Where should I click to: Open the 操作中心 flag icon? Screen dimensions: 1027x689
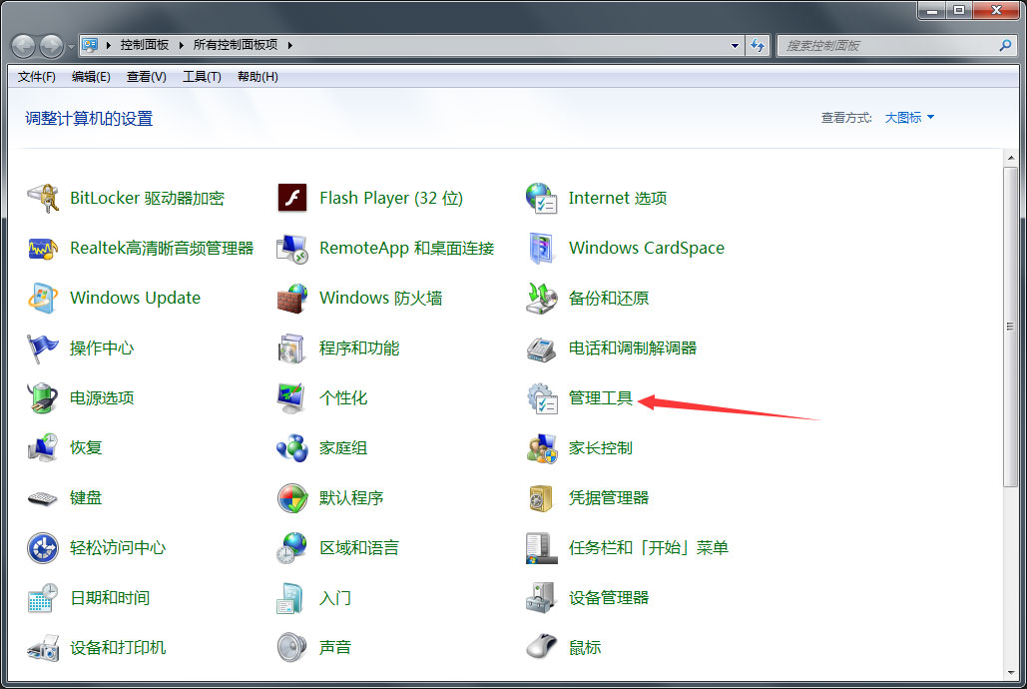tap(43, 348)
